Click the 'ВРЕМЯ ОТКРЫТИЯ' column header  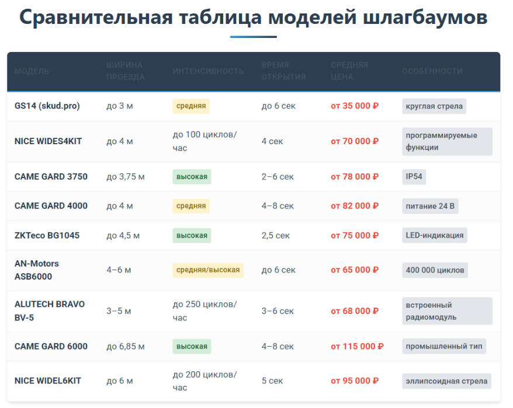click(283, 71)
